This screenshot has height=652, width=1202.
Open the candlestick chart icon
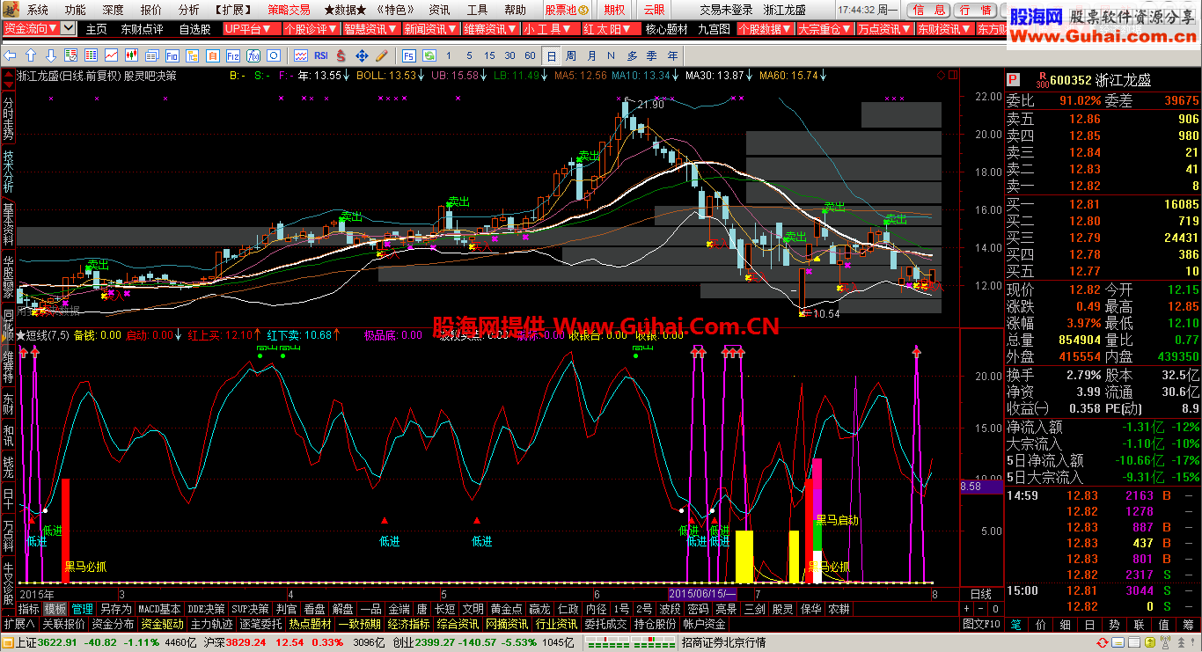coord(131,55)
